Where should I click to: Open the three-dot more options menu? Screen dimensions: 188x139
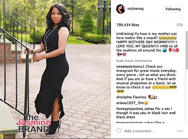180,131
